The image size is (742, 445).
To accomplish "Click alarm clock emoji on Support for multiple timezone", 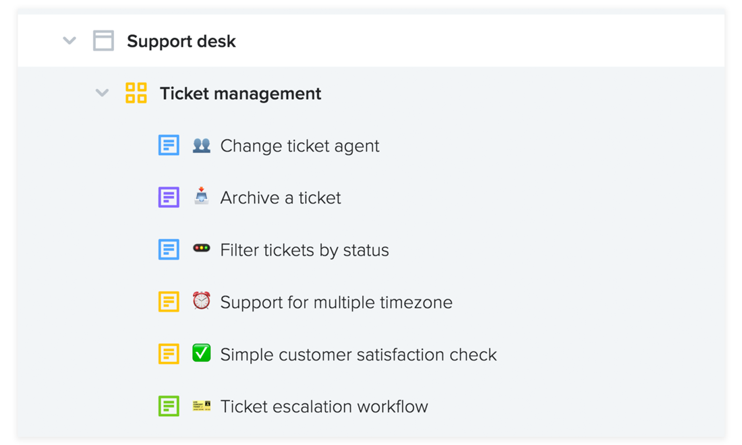I will pos(202,301).
